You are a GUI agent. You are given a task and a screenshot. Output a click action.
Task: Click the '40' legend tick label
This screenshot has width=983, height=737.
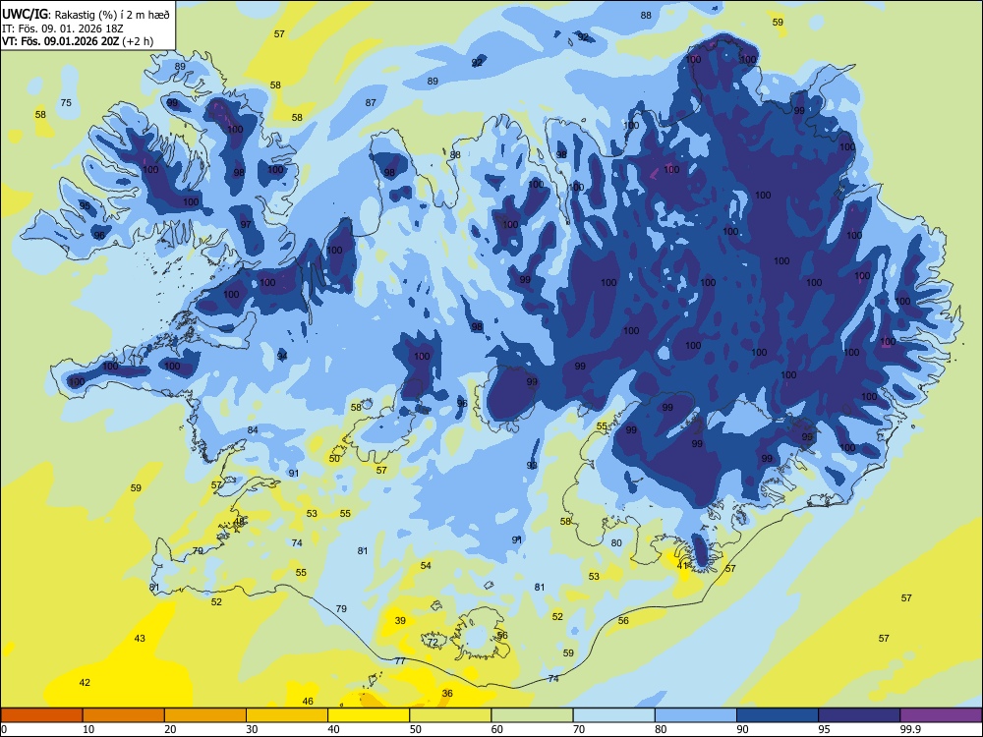point(333,729)
